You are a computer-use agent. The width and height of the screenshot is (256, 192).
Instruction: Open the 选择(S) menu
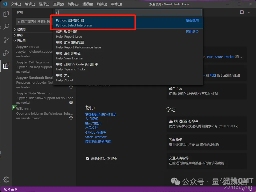pos(44,4)
